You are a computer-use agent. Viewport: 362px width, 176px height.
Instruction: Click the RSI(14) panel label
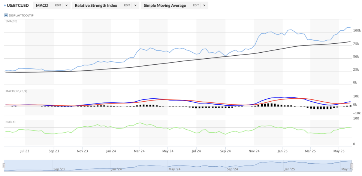coord(10,122)
